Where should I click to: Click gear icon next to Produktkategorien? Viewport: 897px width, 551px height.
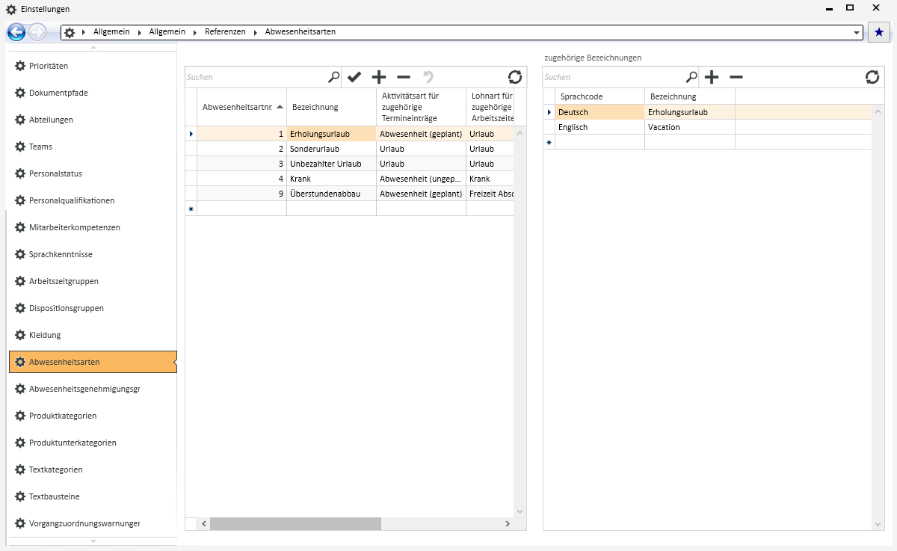point(20,416)
